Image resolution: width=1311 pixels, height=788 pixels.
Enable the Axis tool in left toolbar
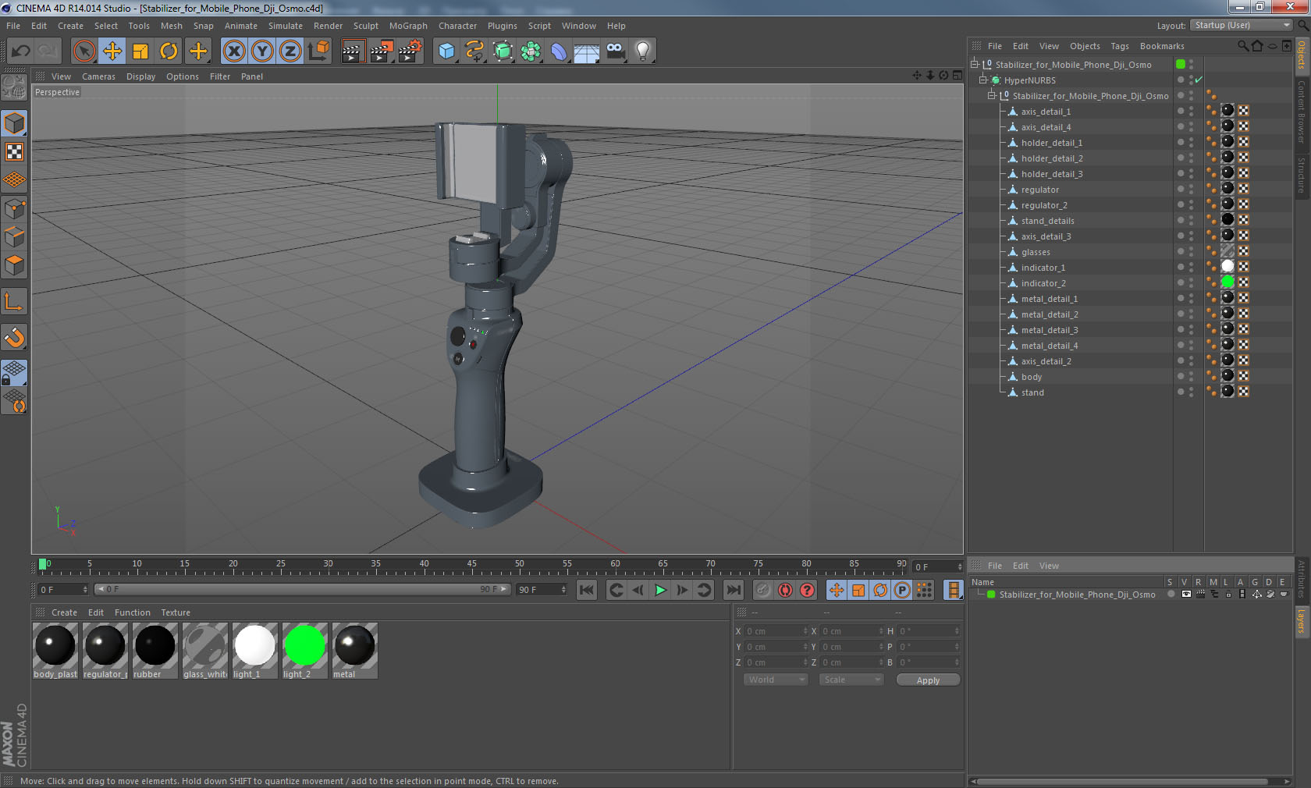coord(14,301)
